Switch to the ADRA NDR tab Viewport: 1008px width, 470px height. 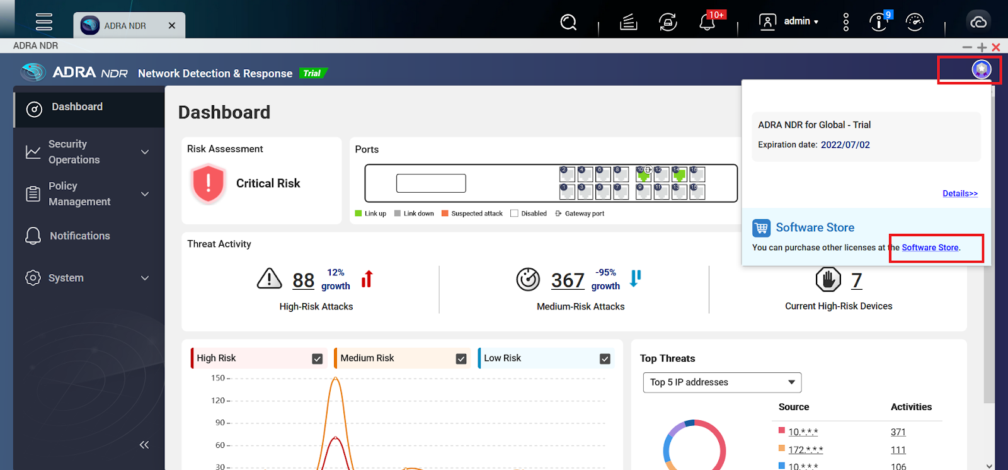(125, 26)
